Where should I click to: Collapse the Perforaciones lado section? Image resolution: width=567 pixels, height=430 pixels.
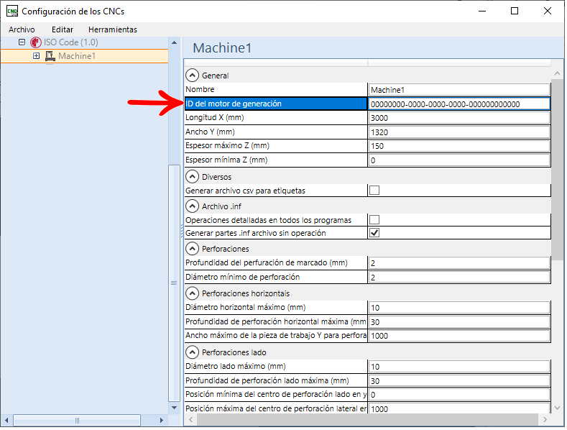(192, 352)
